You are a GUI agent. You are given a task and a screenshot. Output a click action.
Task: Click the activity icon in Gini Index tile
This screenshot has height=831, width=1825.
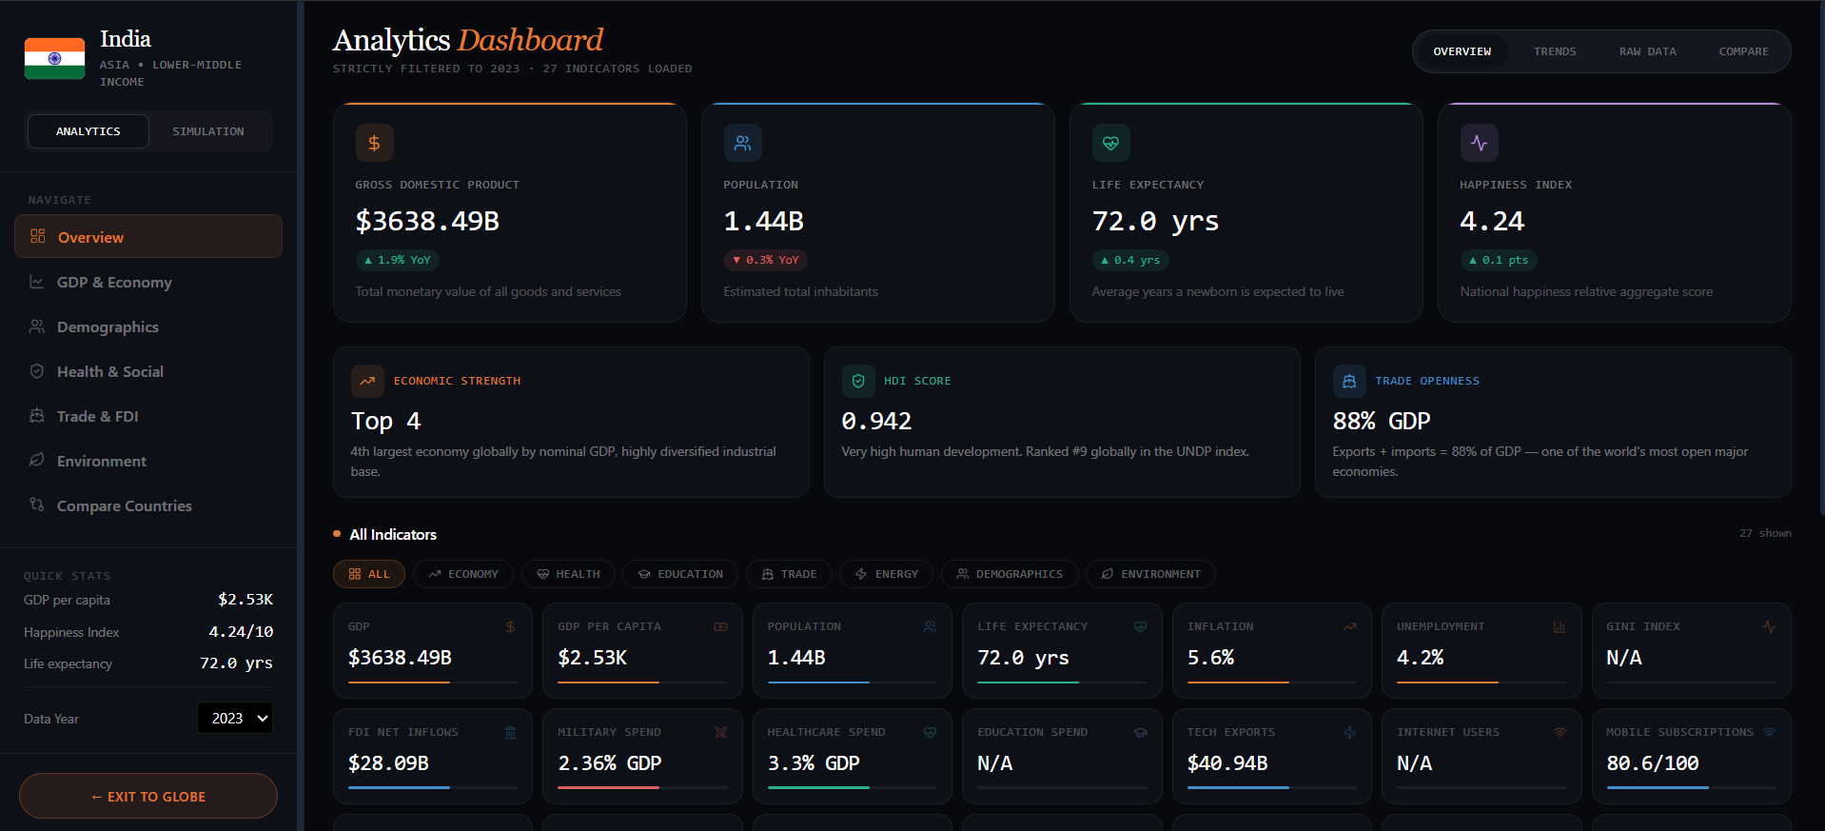(1769, 626)
